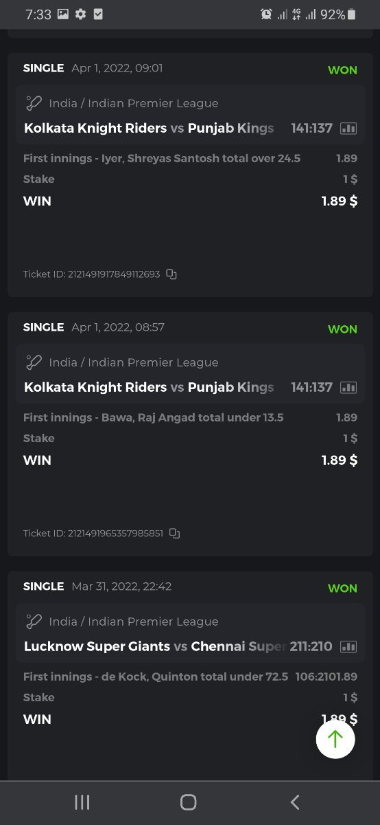Open Kolkata vs Punjab match from 08:57 bet

149,388
